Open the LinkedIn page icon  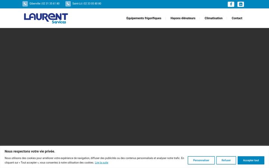click(241, 4)
